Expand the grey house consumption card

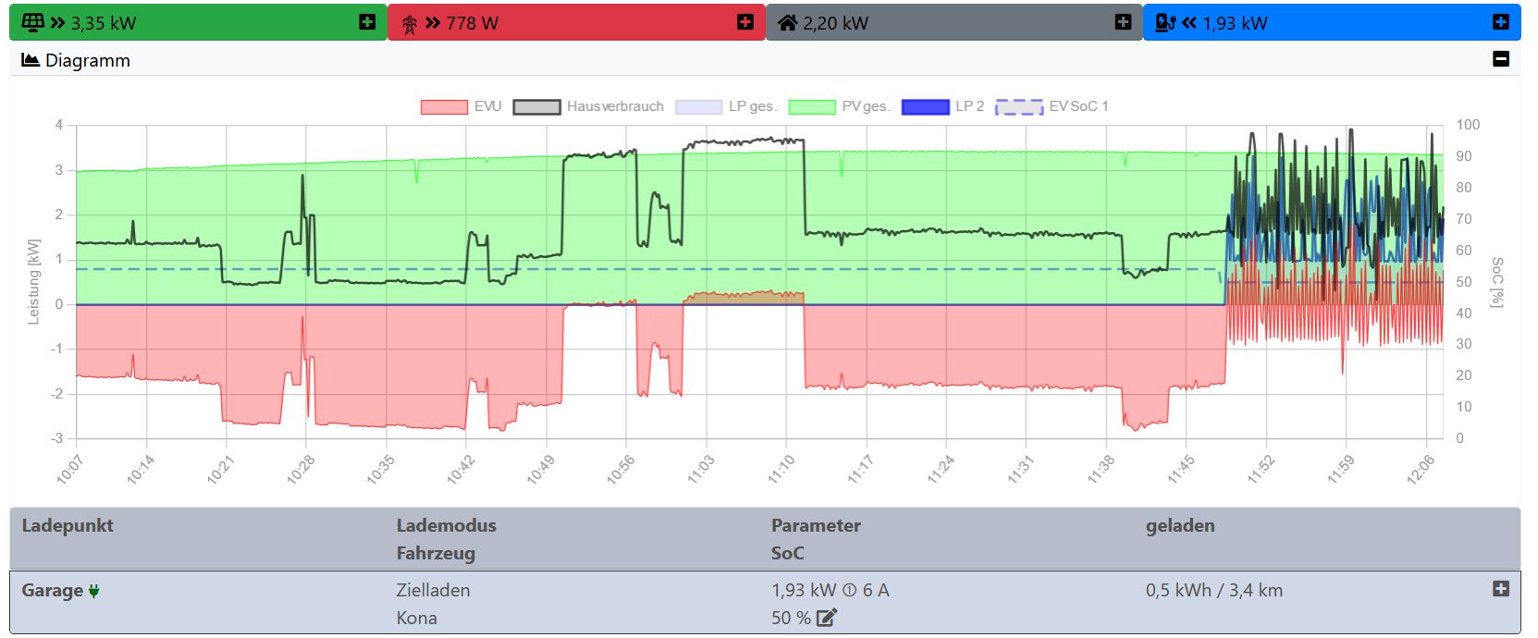[1123, 22]
